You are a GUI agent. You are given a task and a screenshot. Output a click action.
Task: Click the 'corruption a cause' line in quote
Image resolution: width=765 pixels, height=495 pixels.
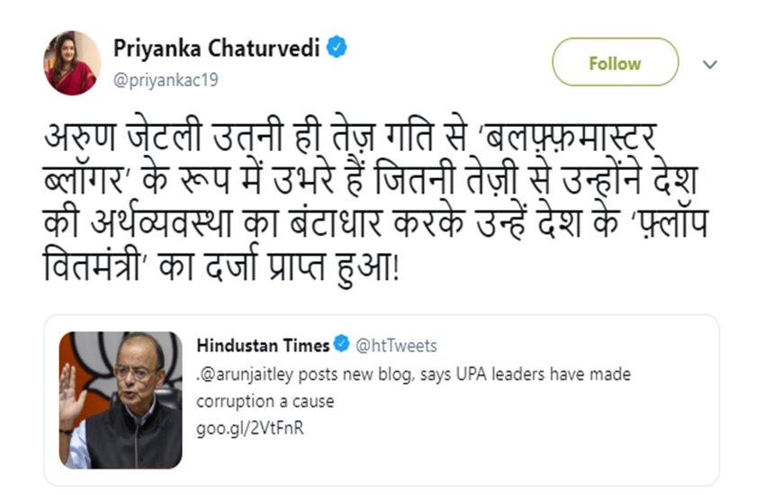point(265,400)
